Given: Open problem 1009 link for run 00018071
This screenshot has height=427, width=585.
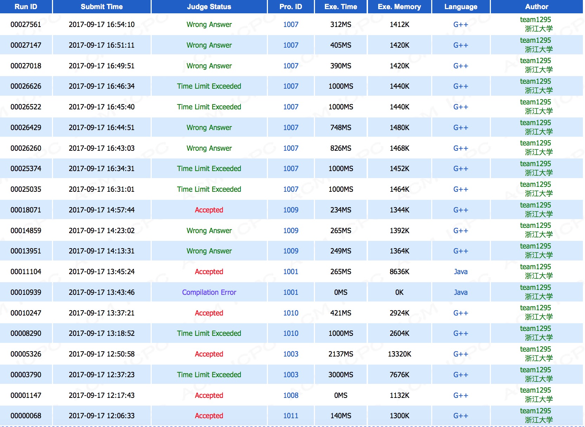Looking at the screenshot, I should click(291, 210).
